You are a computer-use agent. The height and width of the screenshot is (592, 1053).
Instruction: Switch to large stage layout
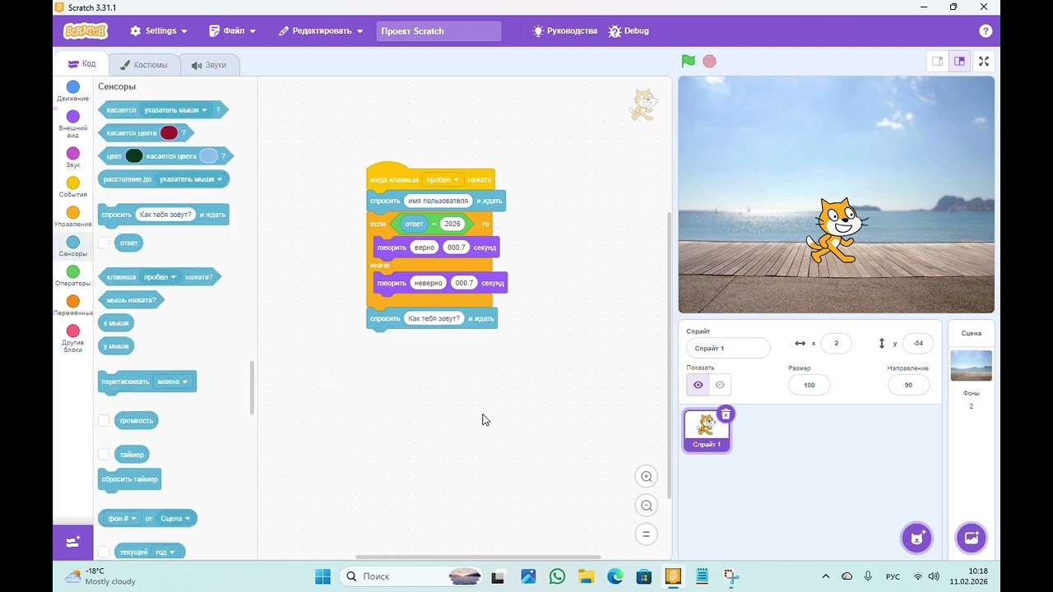(x=959, y=61)
